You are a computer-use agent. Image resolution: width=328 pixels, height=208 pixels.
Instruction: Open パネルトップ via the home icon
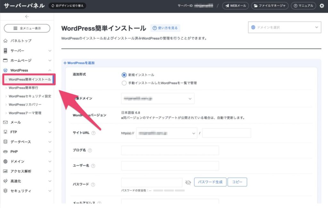[x=5, y=41]
